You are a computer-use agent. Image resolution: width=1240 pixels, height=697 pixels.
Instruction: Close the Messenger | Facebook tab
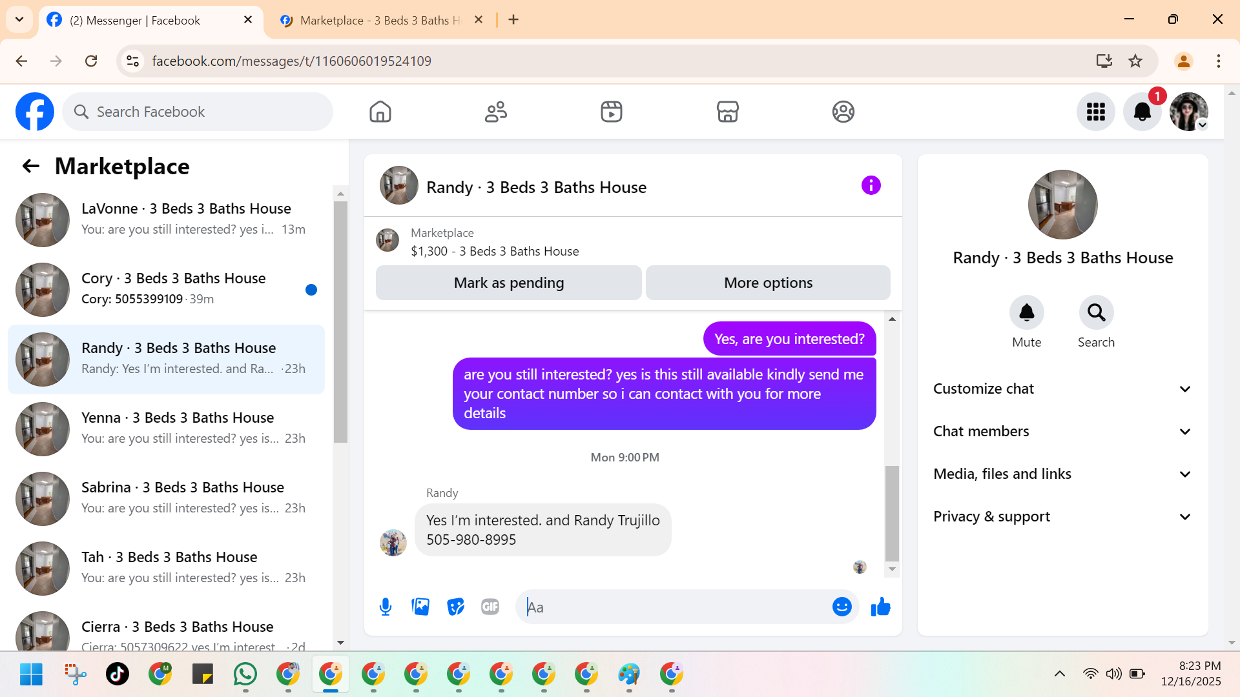pos(248,20)
